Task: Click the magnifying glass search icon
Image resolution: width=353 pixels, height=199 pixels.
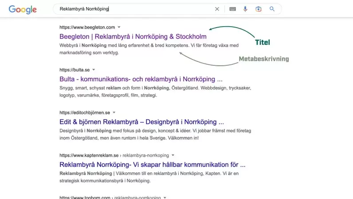Action: [x=272, y=9]
